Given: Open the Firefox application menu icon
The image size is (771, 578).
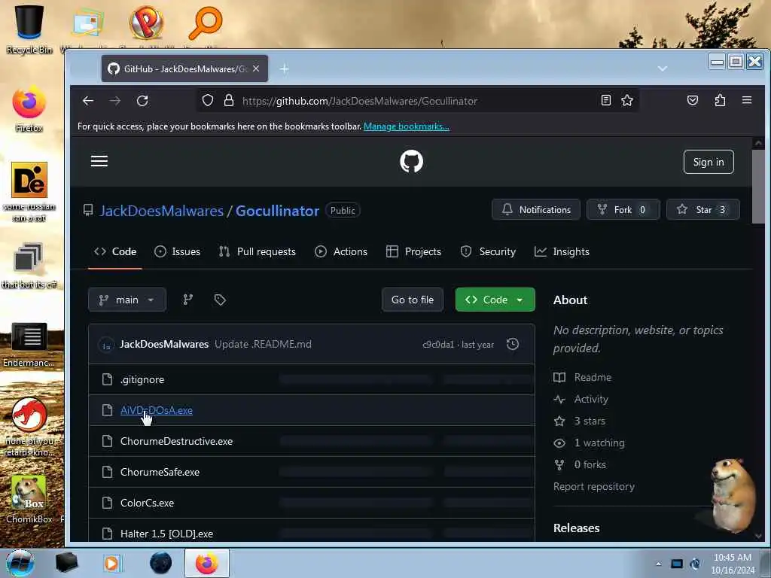Looking at the screenshot, I should pos(747,100).
